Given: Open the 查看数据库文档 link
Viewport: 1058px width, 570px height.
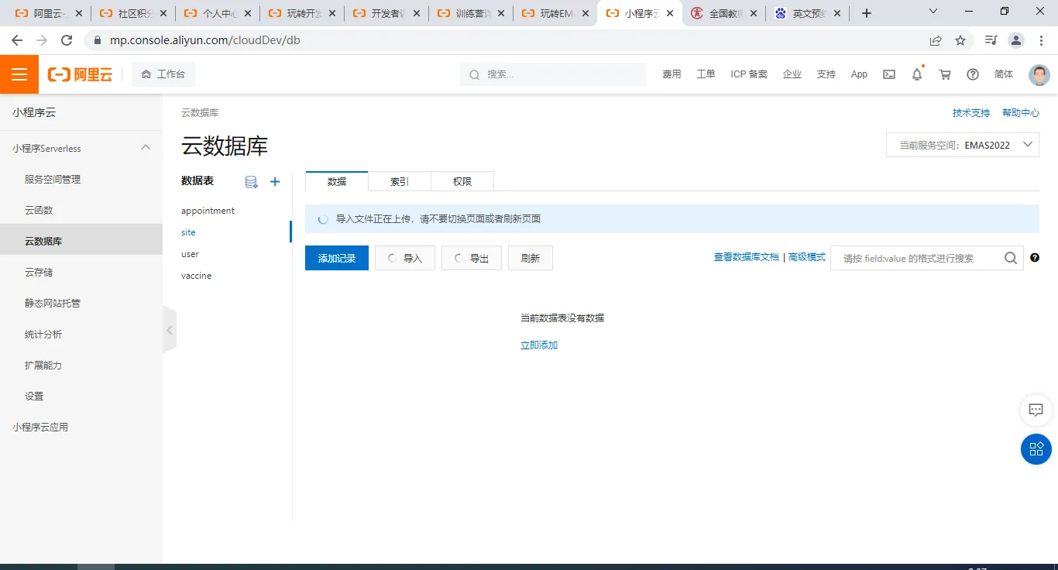Looking at the screenshot, I should [747, 257].
